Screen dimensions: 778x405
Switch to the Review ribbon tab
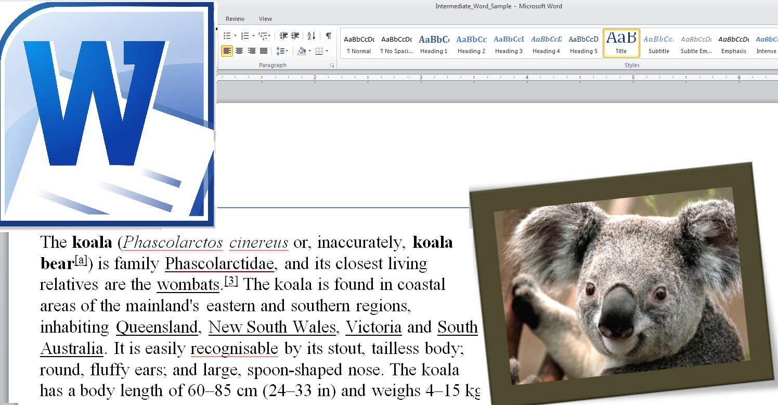pos(235,19)
